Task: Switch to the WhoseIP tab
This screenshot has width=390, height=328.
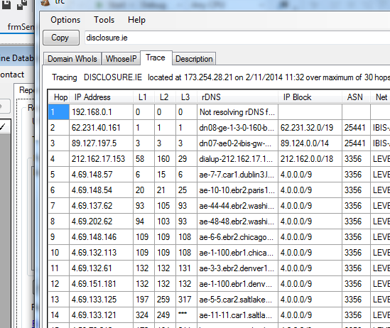Action: (x=121, y=59)
